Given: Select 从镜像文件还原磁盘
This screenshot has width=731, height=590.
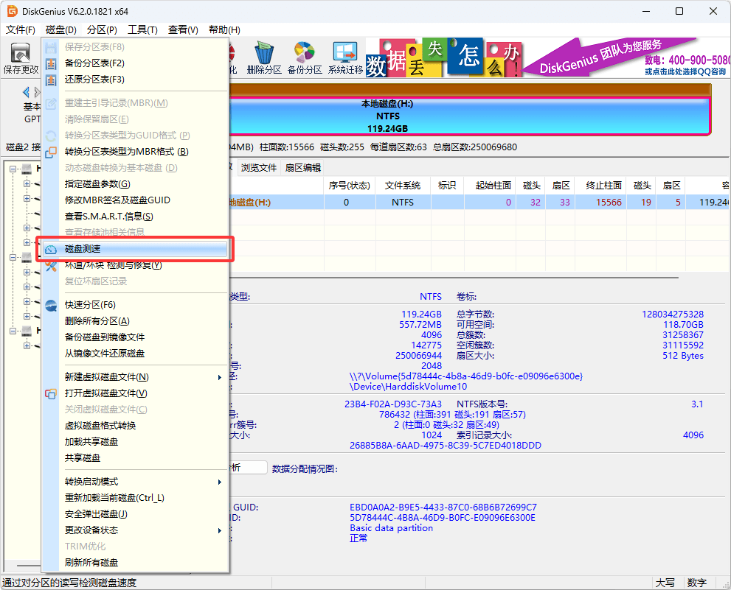Looking at the screenshot, I should click(134, 354).
